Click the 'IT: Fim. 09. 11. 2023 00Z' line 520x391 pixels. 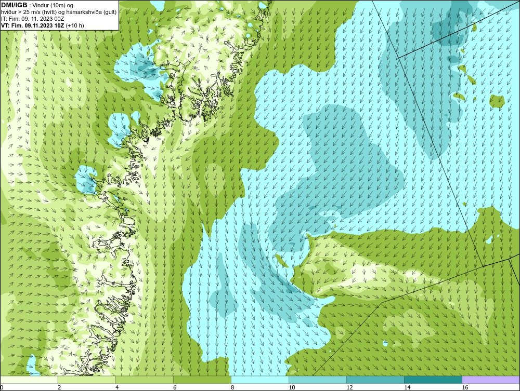coord(32,19)
